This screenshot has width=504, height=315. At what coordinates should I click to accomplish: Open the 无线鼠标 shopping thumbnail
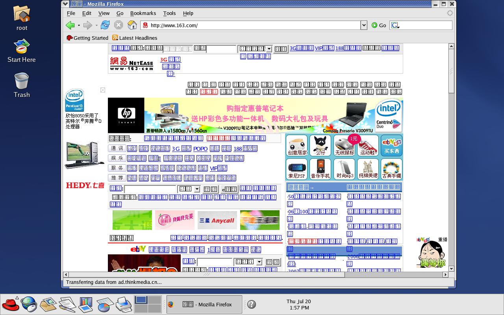click(345, 145)
